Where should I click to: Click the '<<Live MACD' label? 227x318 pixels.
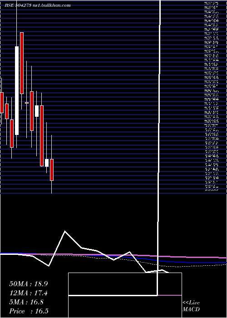pos(191,306)
